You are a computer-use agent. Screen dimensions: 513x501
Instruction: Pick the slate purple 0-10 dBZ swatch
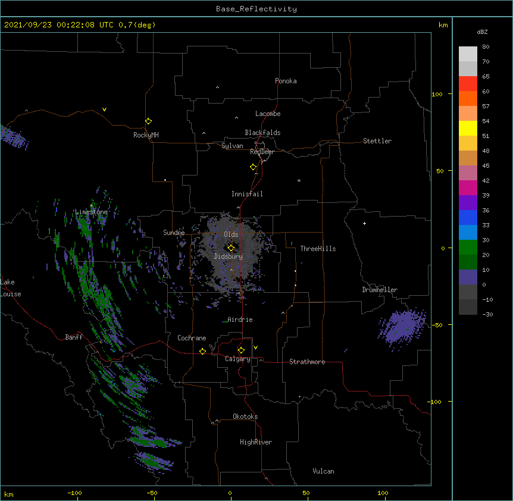point(468,277)
